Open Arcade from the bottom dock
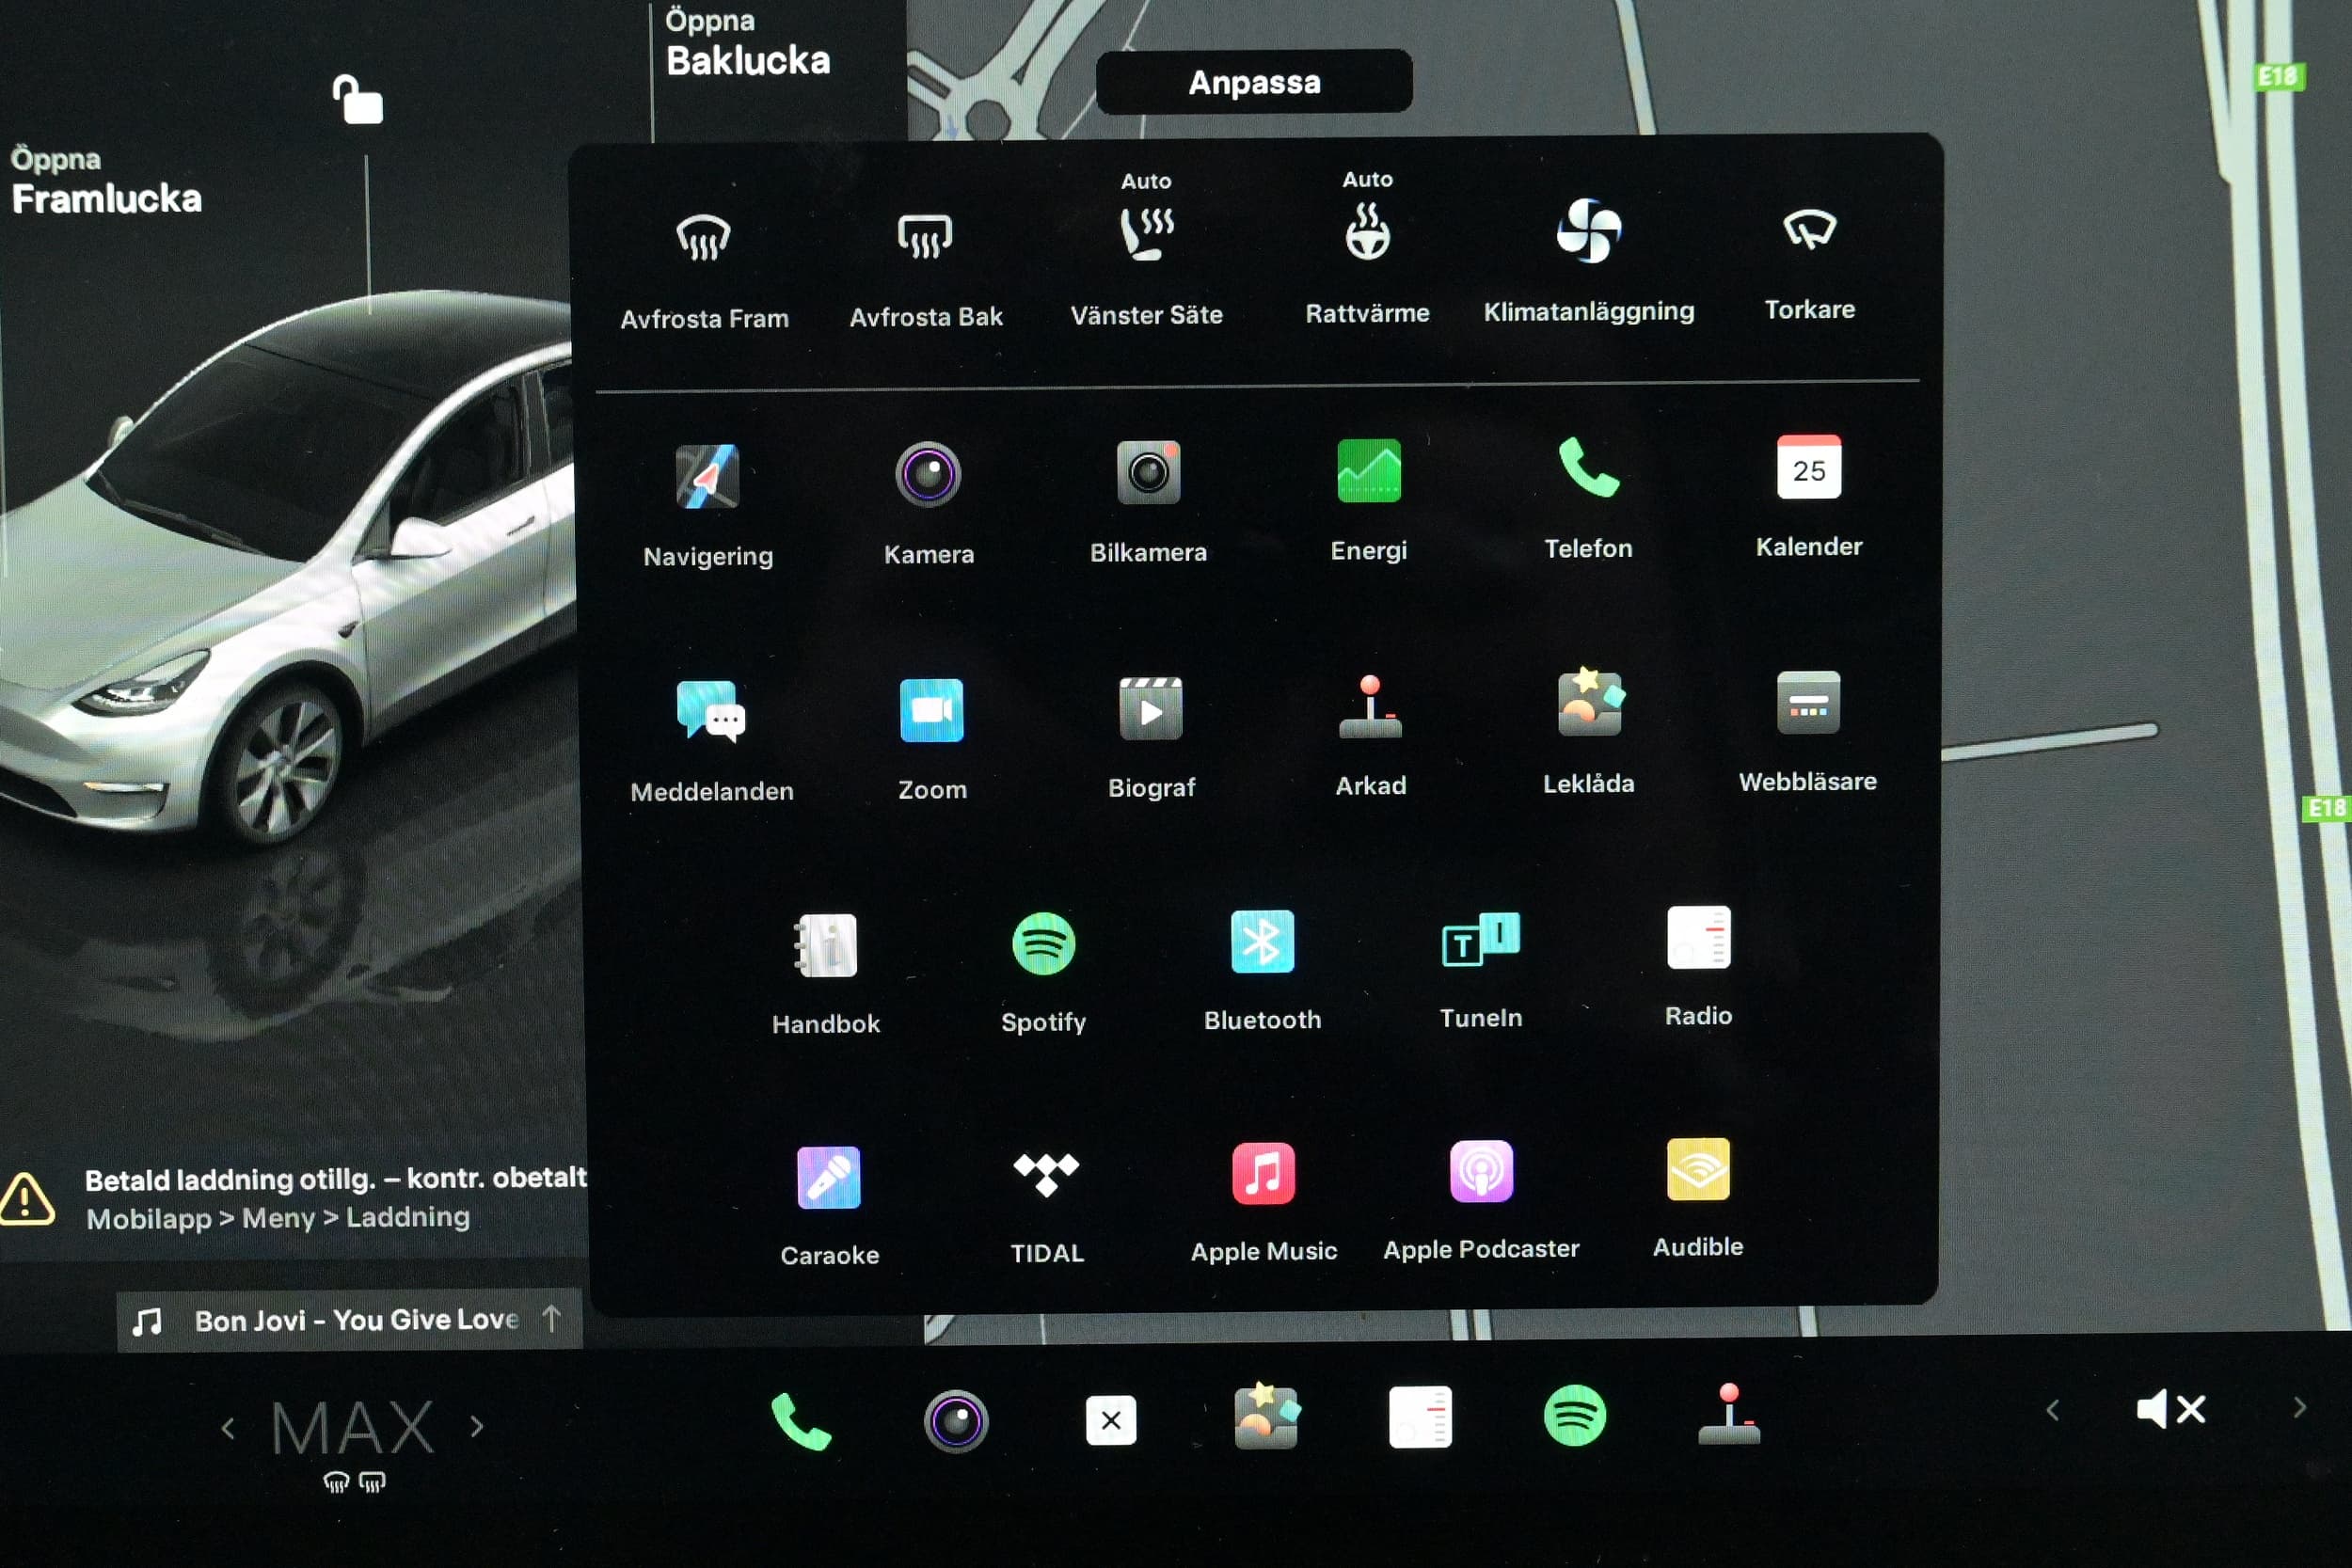 coord(1729,1414)
